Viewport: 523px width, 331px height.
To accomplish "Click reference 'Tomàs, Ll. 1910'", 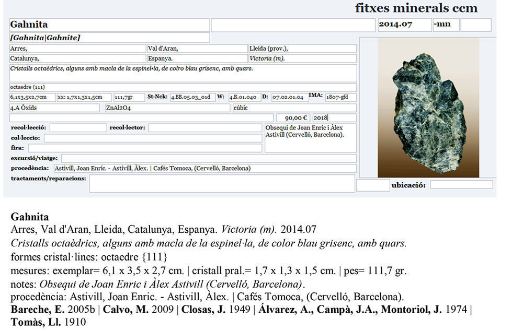I will pyautogui.click(x=48, y=322).
